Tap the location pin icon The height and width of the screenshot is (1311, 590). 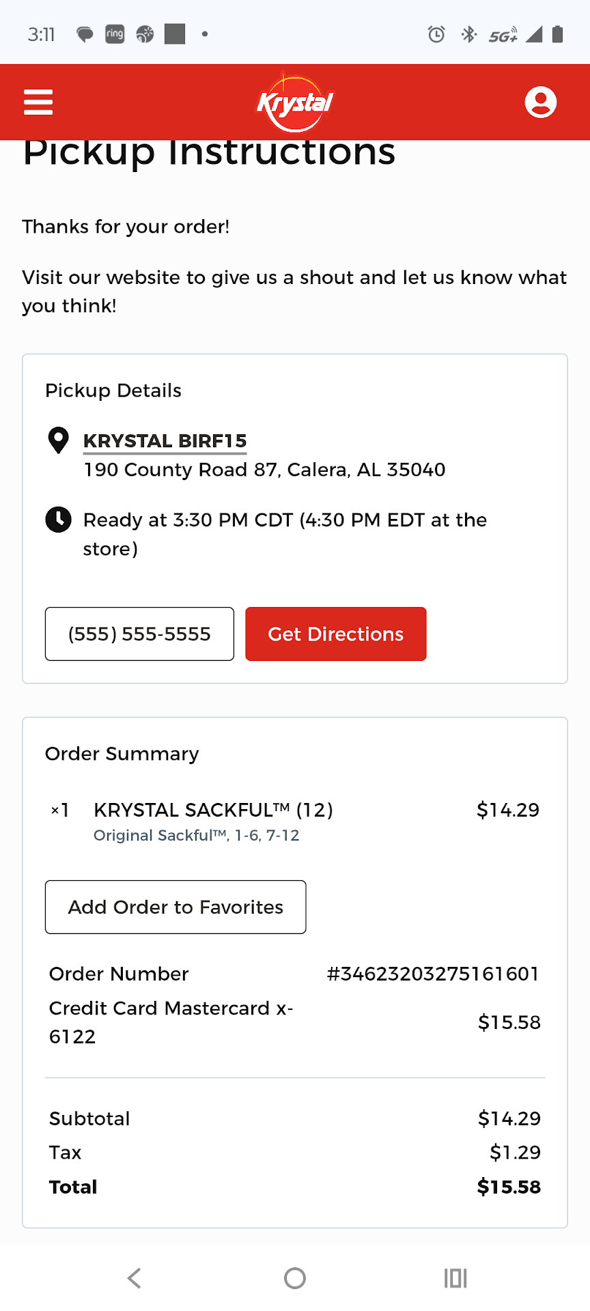59,440
